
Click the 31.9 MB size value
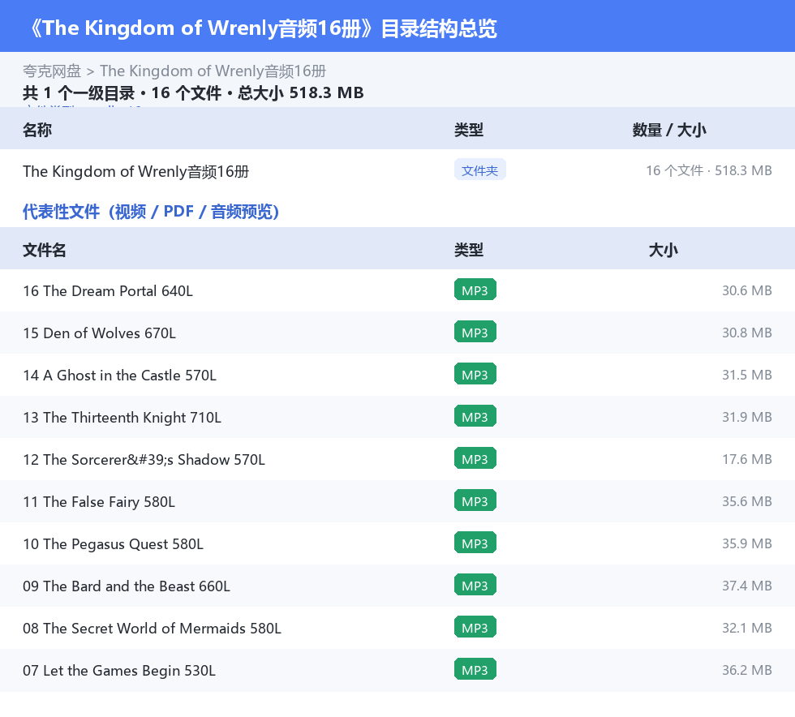coord(747,417)
